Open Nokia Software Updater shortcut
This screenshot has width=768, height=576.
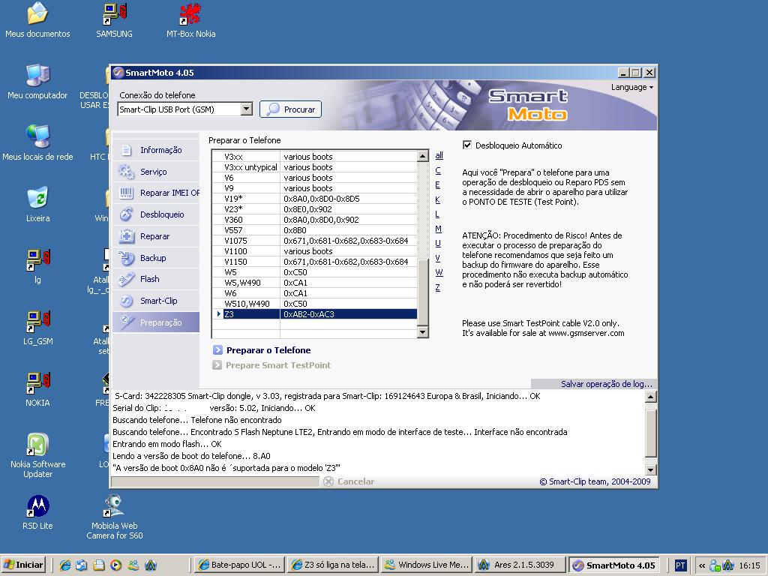click(x=37, y=455)
